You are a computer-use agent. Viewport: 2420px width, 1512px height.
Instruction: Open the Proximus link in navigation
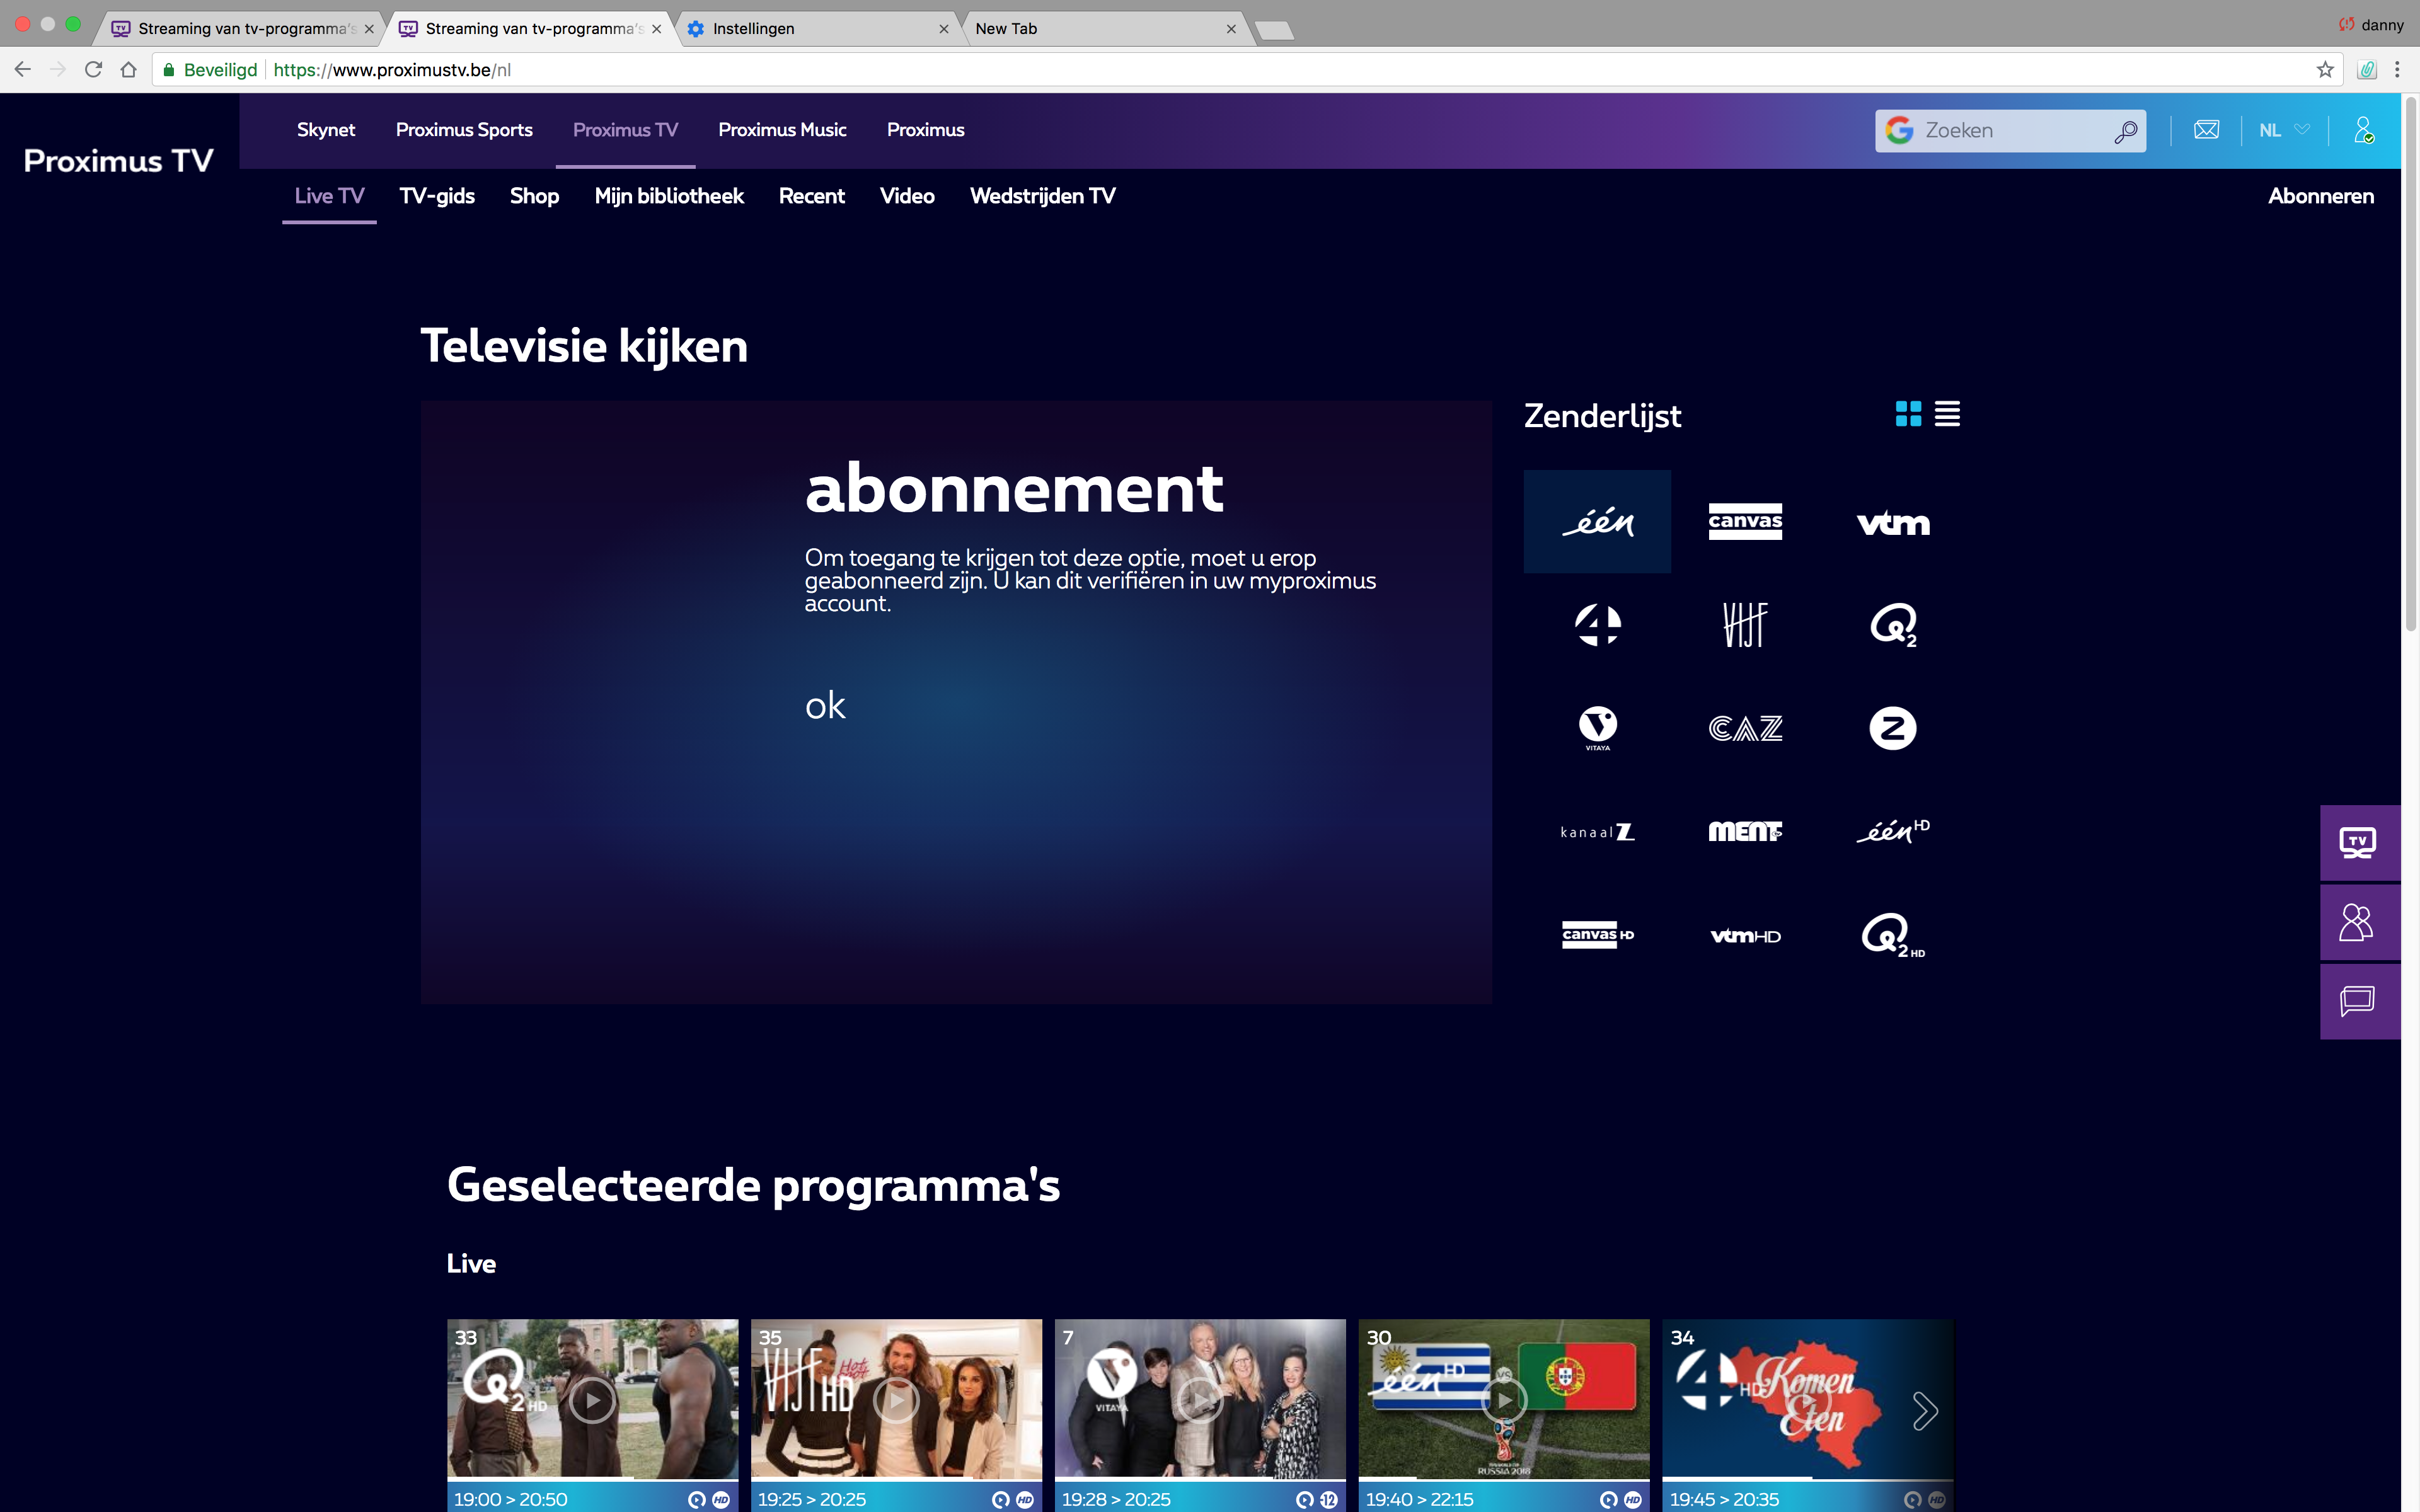point(925,130)
